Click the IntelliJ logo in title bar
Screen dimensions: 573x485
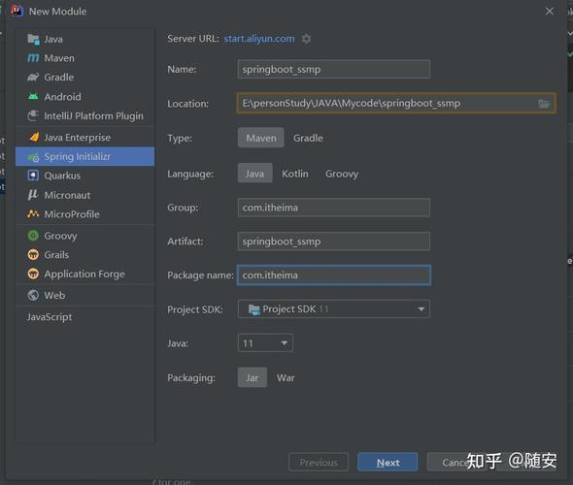pos(17,11)
